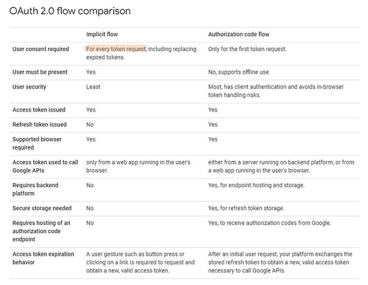Screen dimensions: 368x285
Task: Select the 'Least' security value cell
Action: (93, 87)
